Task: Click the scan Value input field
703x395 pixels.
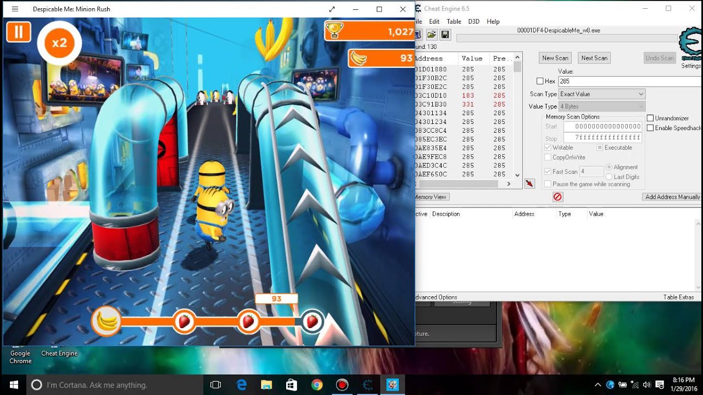Action: pos(631,81)
